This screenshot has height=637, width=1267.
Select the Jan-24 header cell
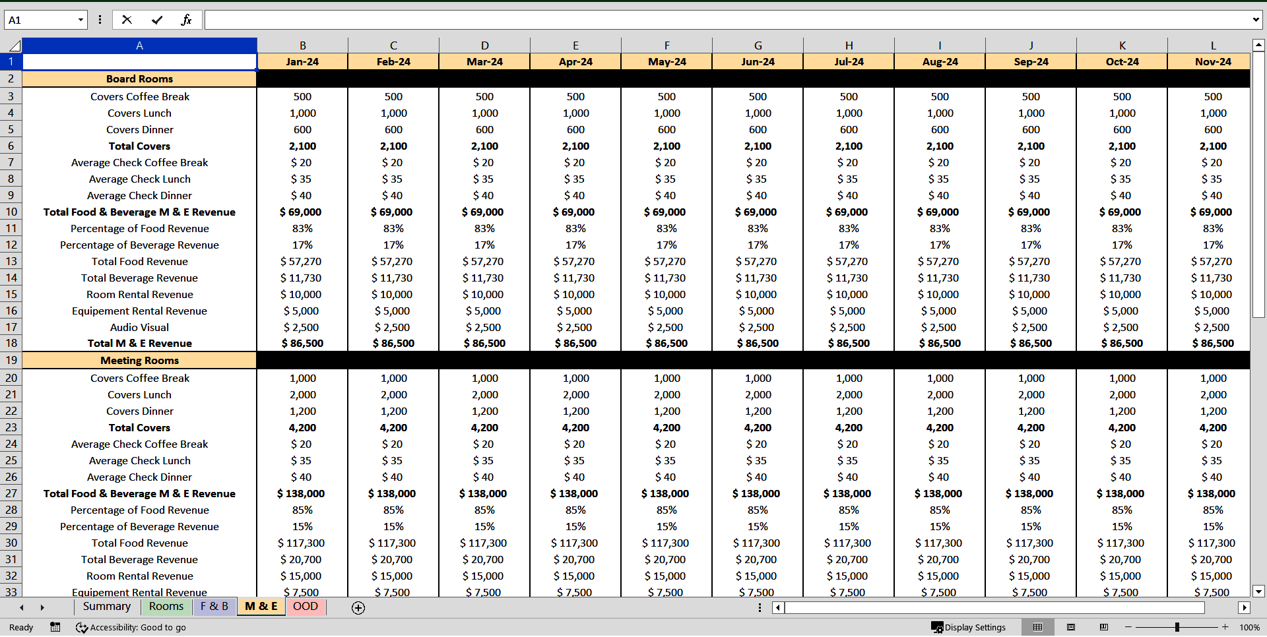tap(302, 61)
